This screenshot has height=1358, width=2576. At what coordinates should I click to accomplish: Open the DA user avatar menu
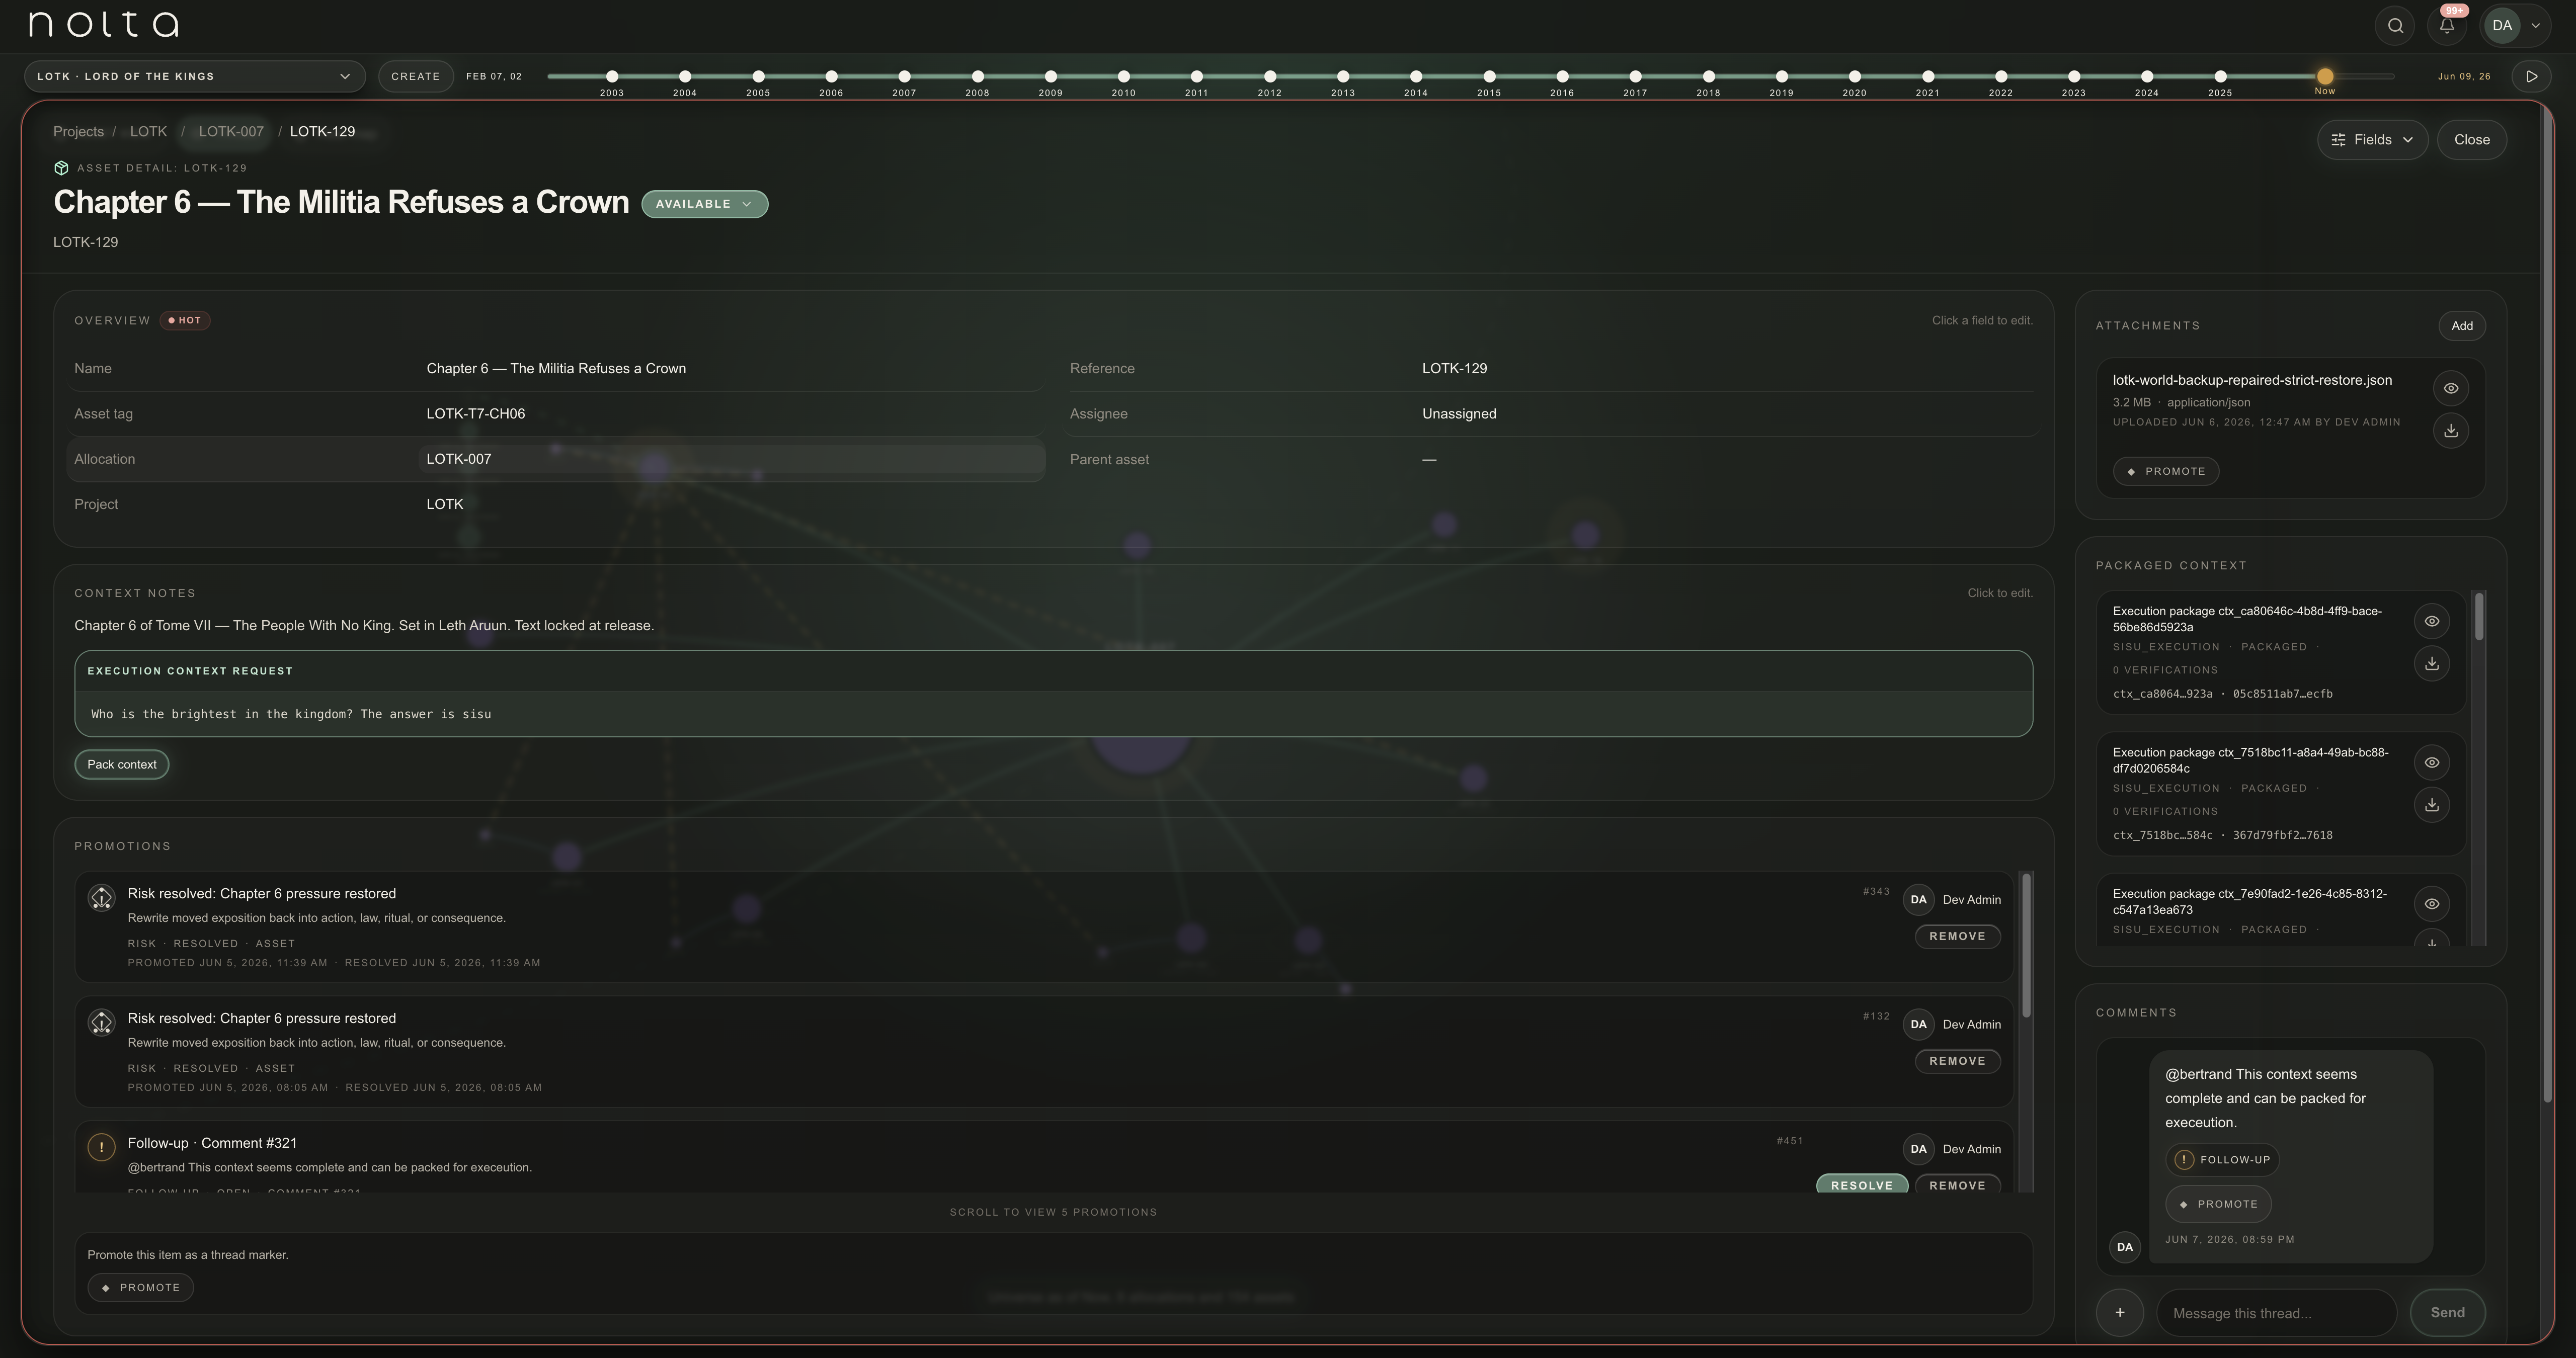click(x=2502, y=26)
